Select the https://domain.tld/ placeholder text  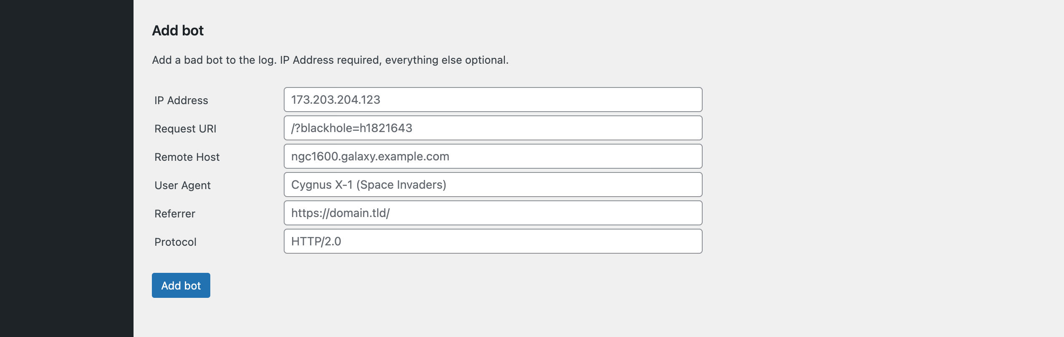point(340,213)
